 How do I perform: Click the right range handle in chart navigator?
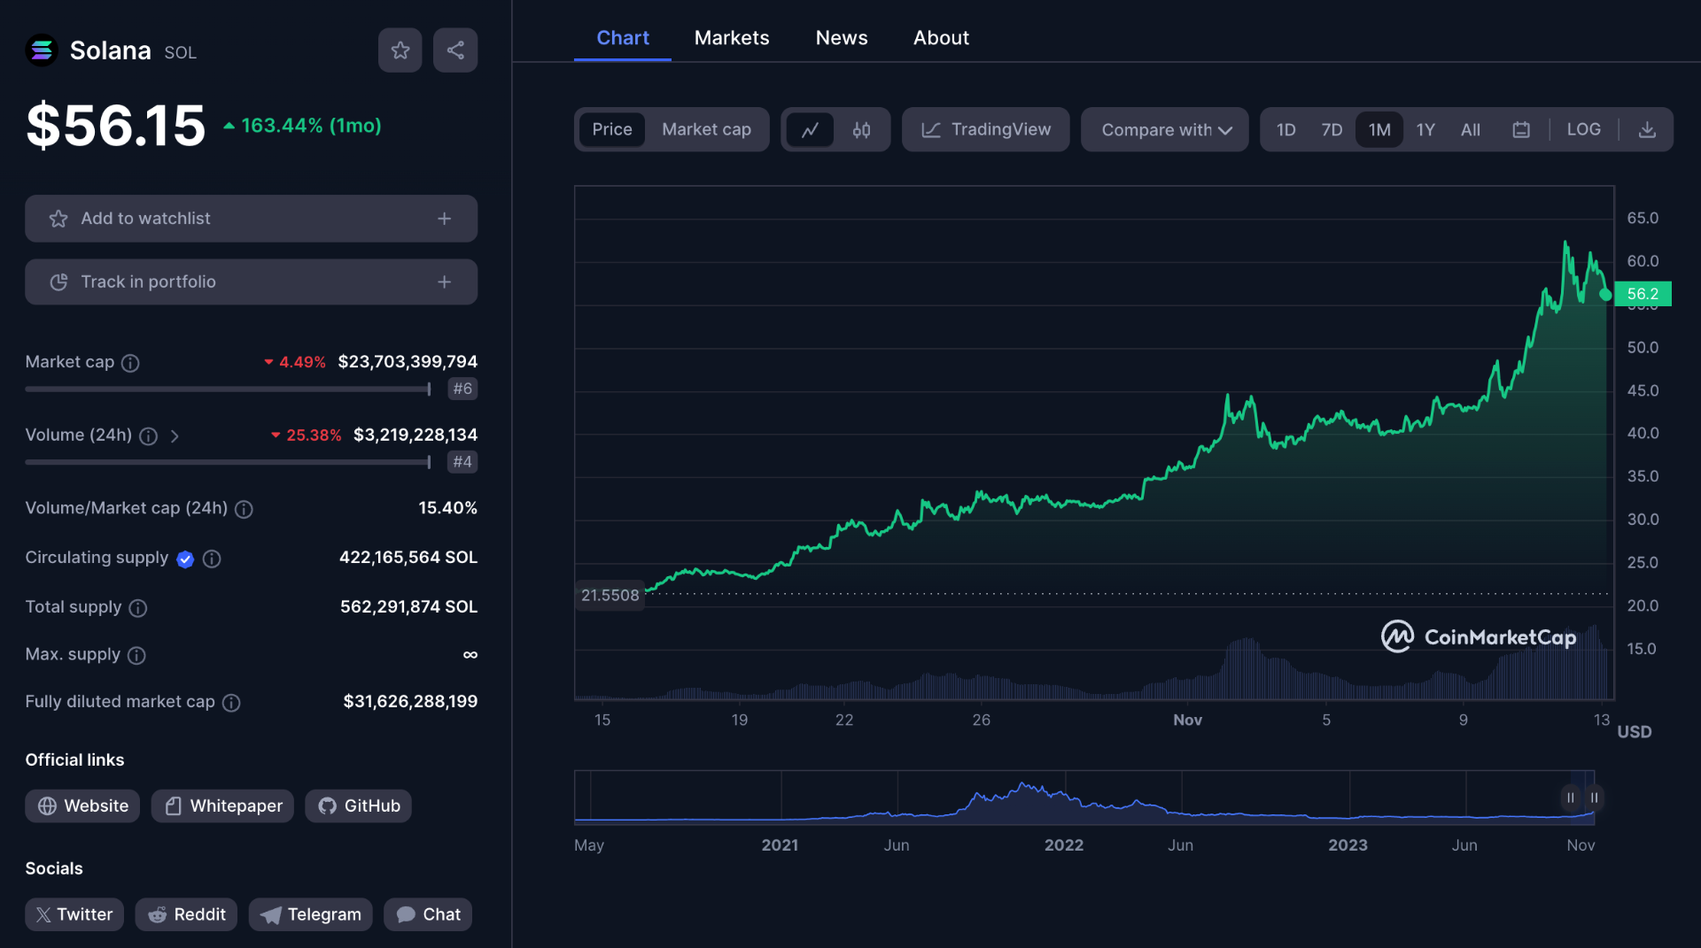[1594, 798]
